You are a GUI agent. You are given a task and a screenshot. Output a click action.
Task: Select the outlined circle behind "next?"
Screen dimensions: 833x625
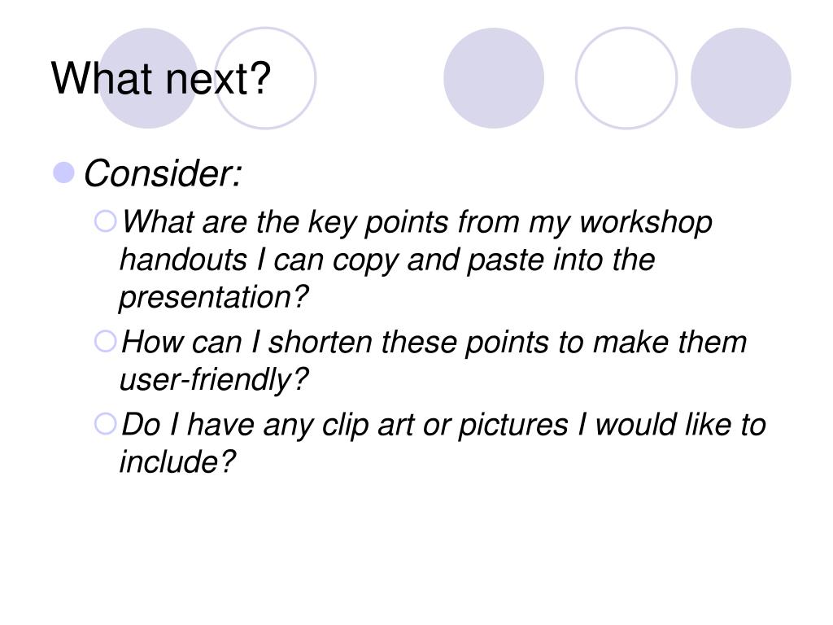[266, 78]
